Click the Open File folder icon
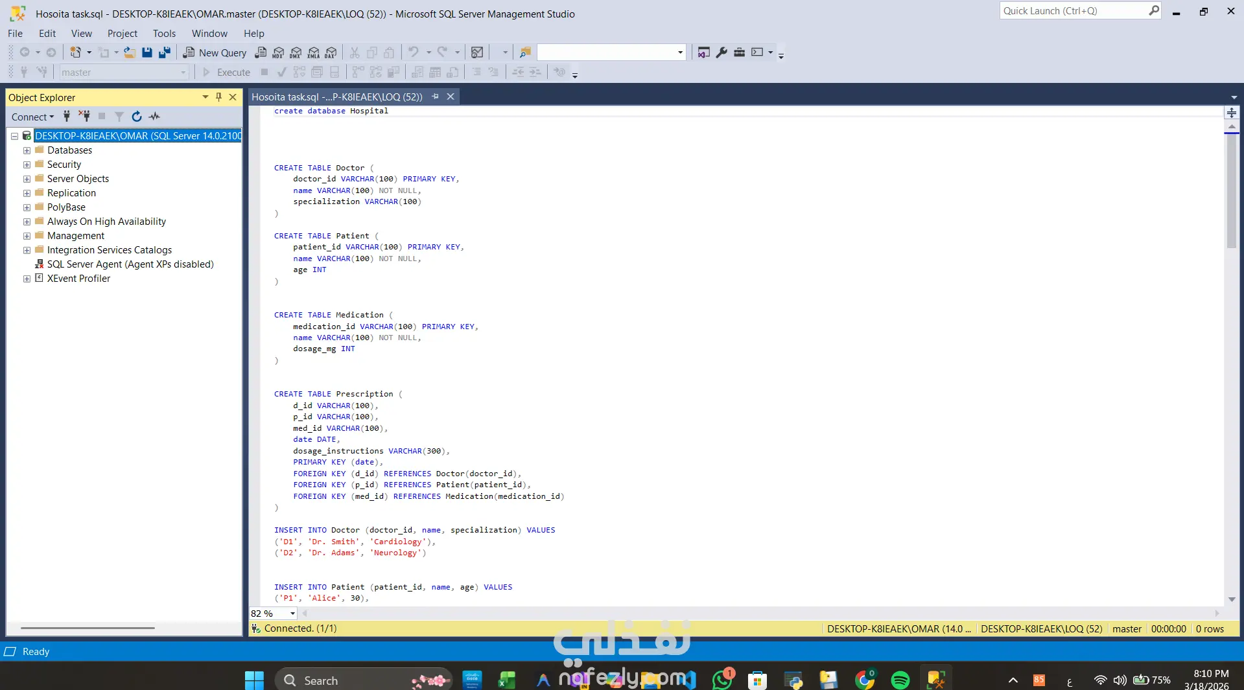This screenshot has width=1244, height=690. (130, 52)
